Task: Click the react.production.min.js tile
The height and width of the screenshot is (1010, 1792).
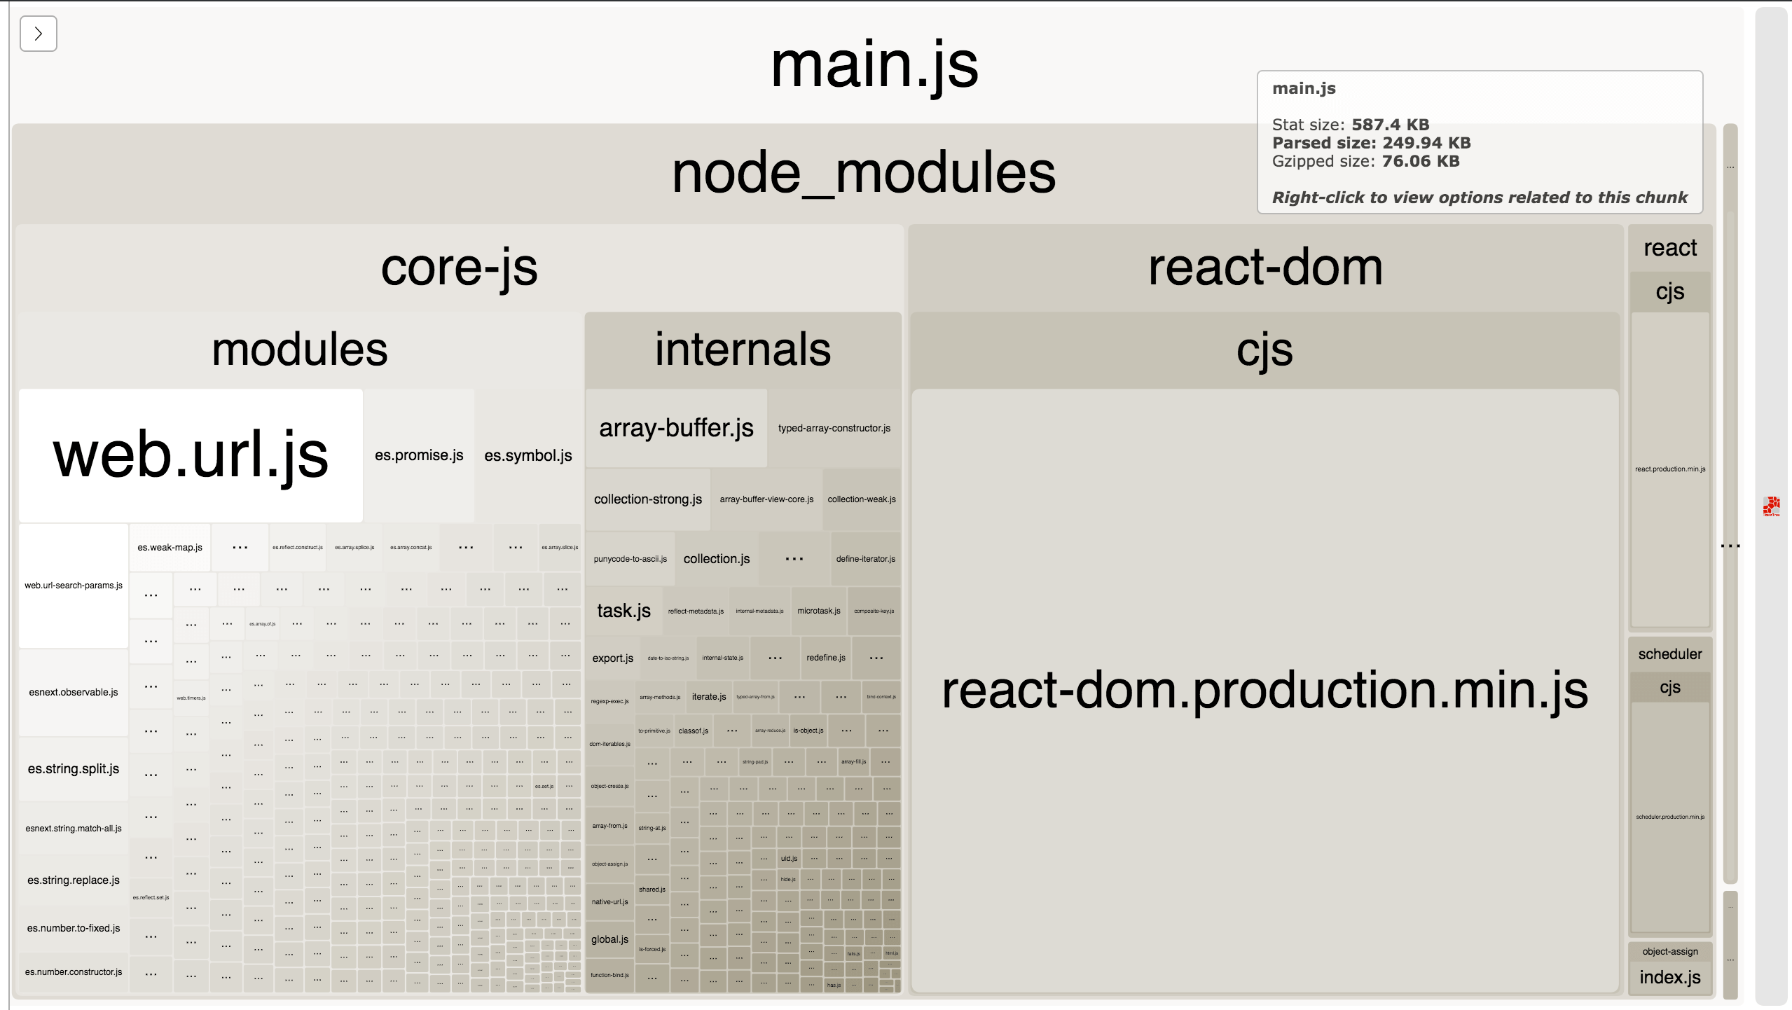Action: coord(1669,469)
